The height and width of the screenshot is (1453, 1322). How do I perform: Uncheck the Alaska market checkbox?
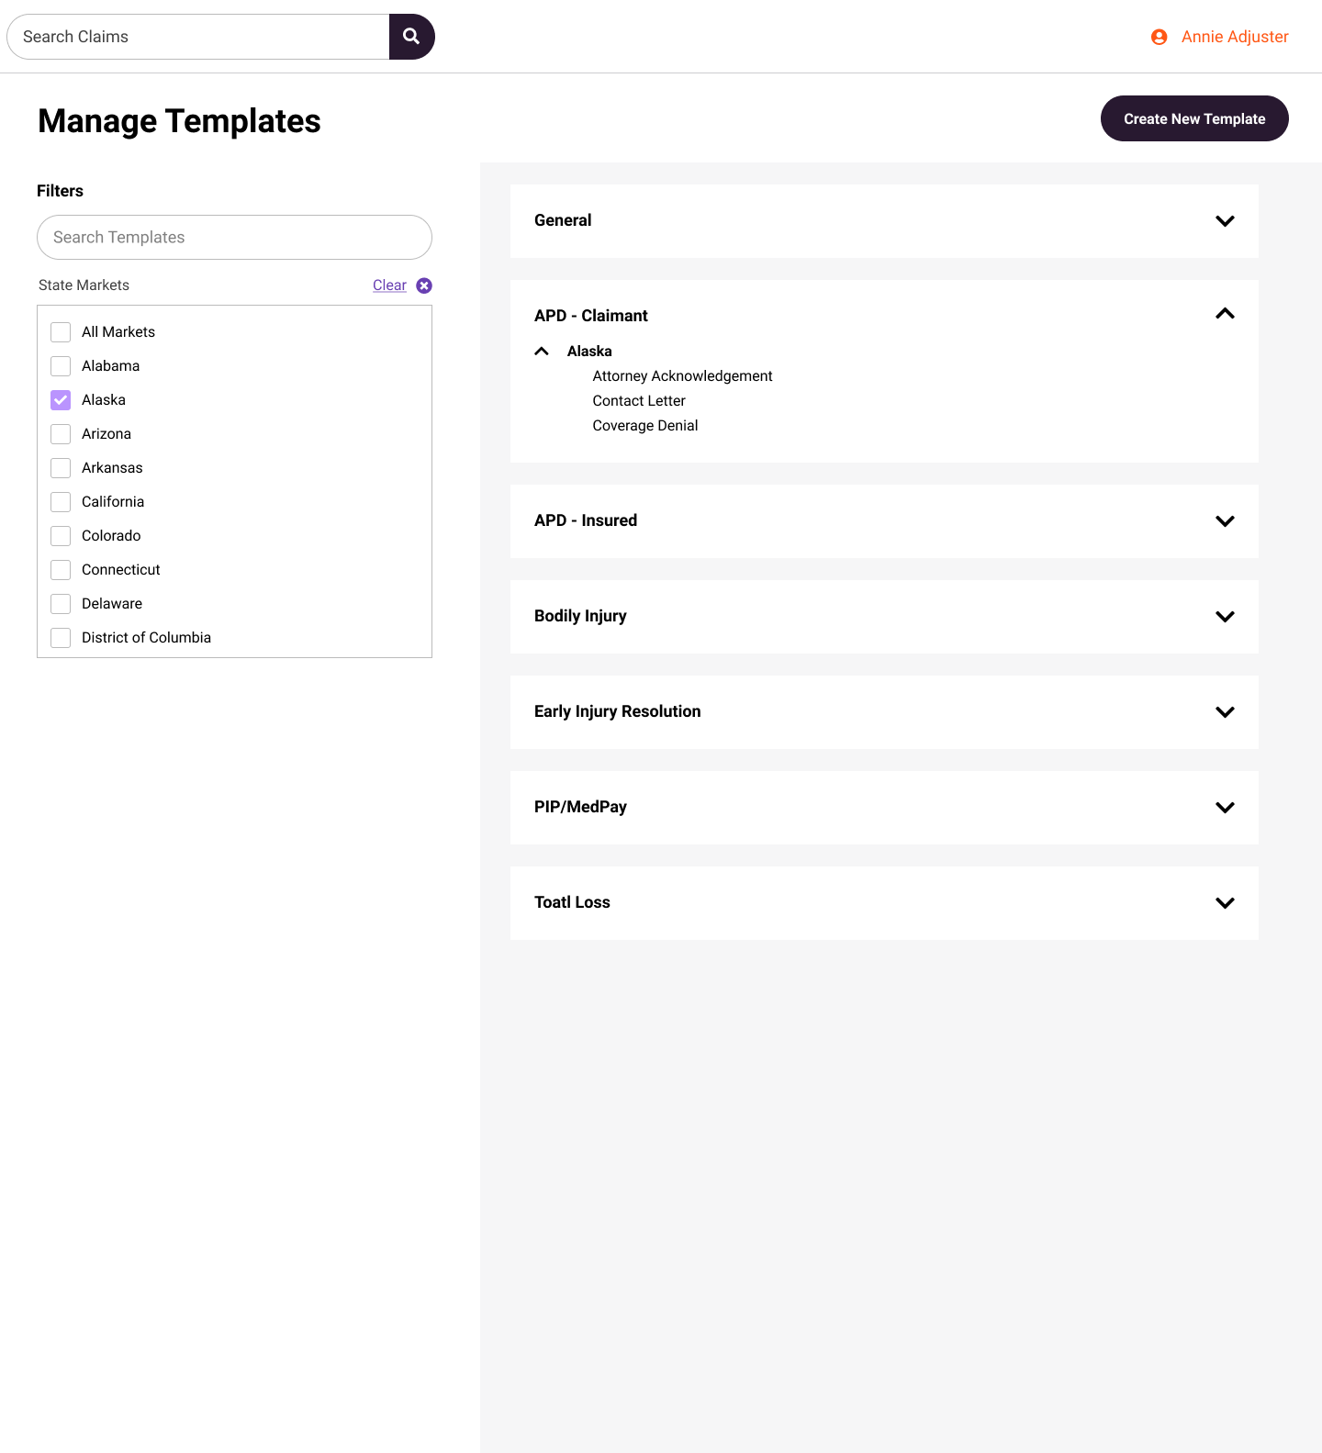click(x=61, y=400)
